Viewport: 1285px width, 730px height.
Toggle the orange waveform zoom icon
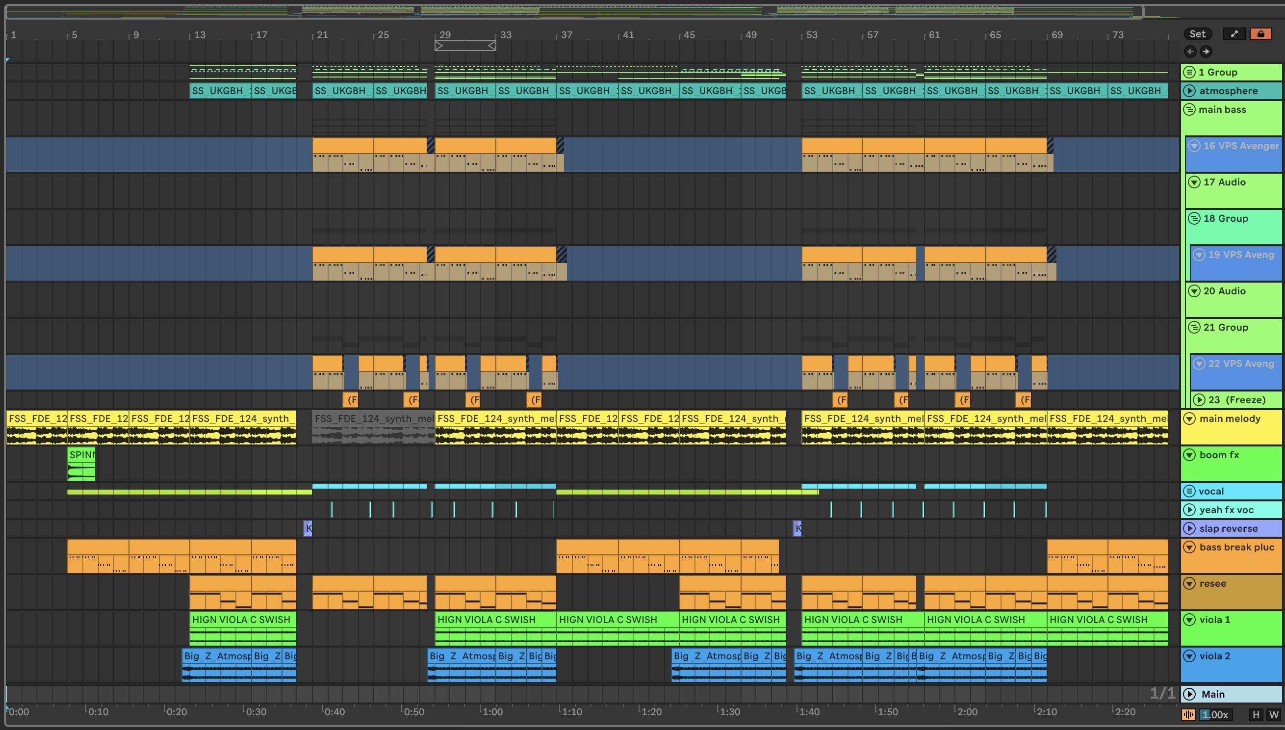click(1188, 715)
